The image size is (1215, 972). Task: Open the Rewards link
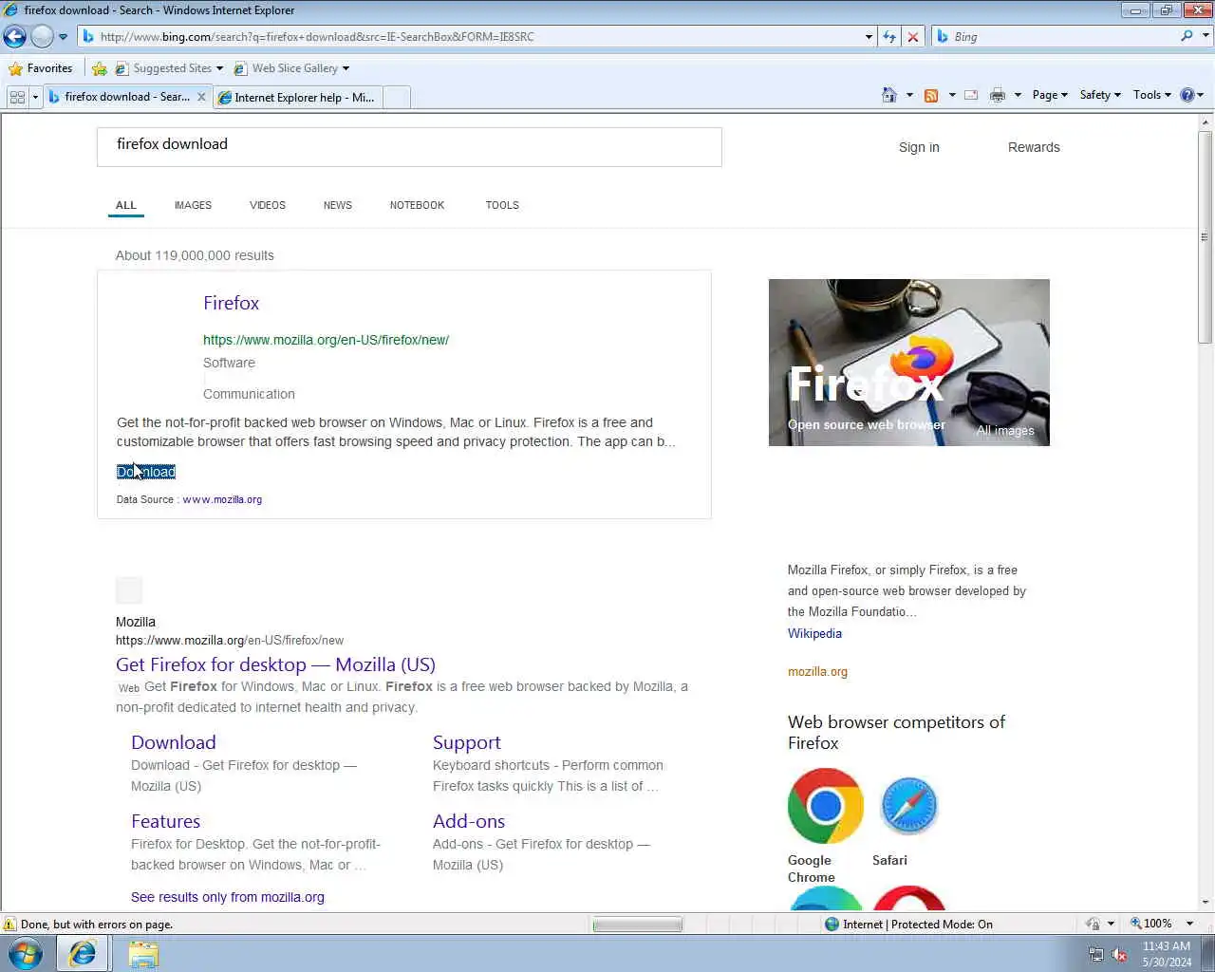[x=1034, y=147]
